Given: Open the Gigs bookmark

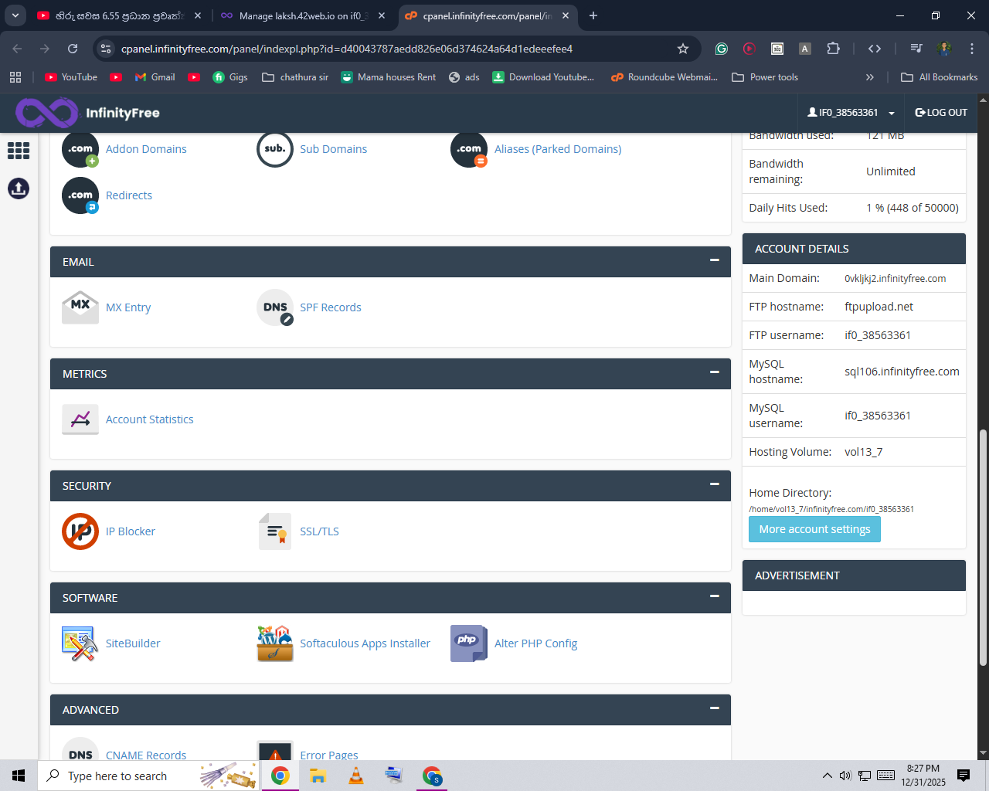Looking at the screenshot, I should coord(230,77).
